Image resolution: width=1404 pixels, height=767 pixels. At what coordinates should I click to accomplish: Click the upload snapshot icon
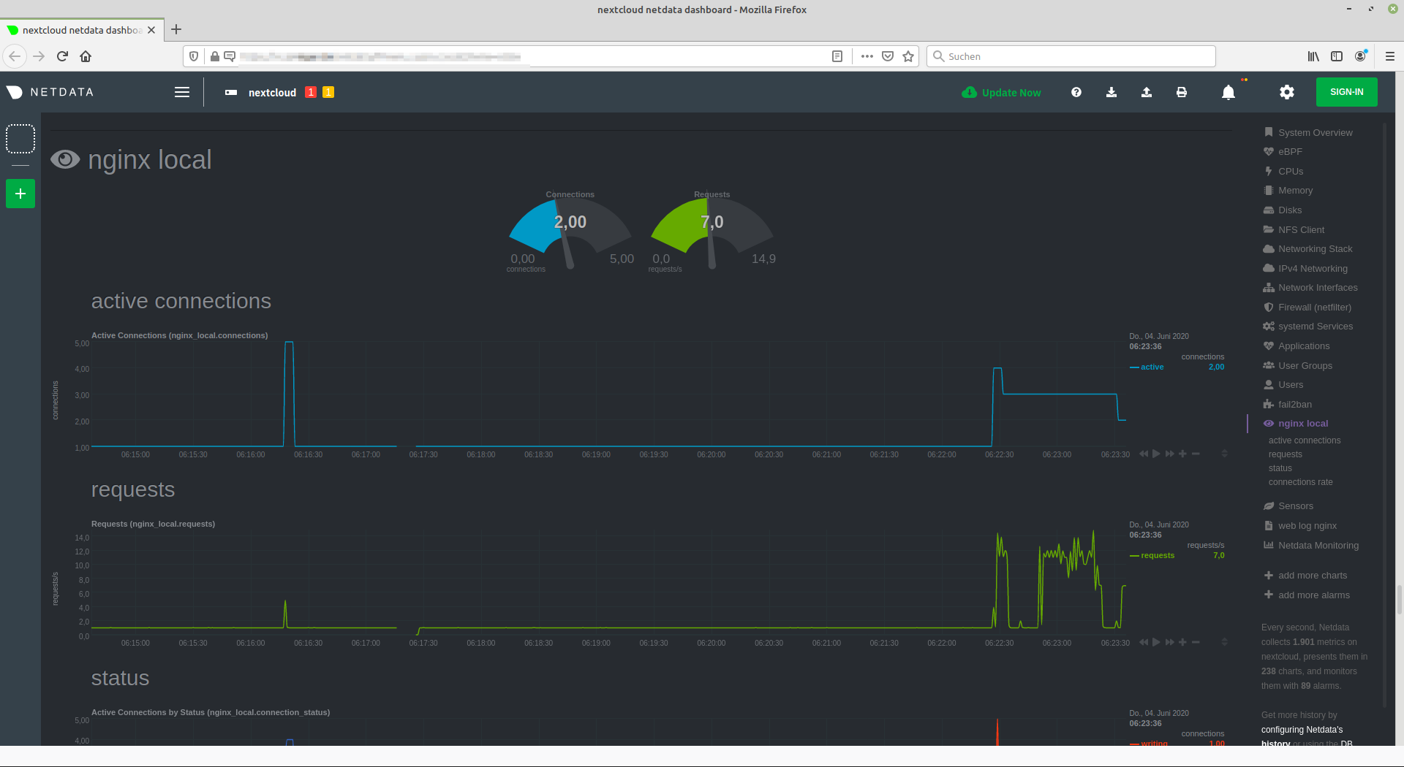(x=1147, y=92)
